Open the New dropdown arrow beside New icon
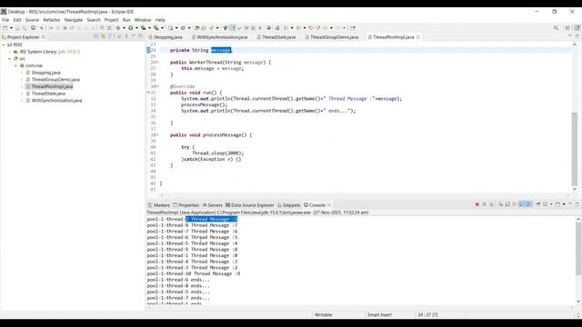 (11, 28)
